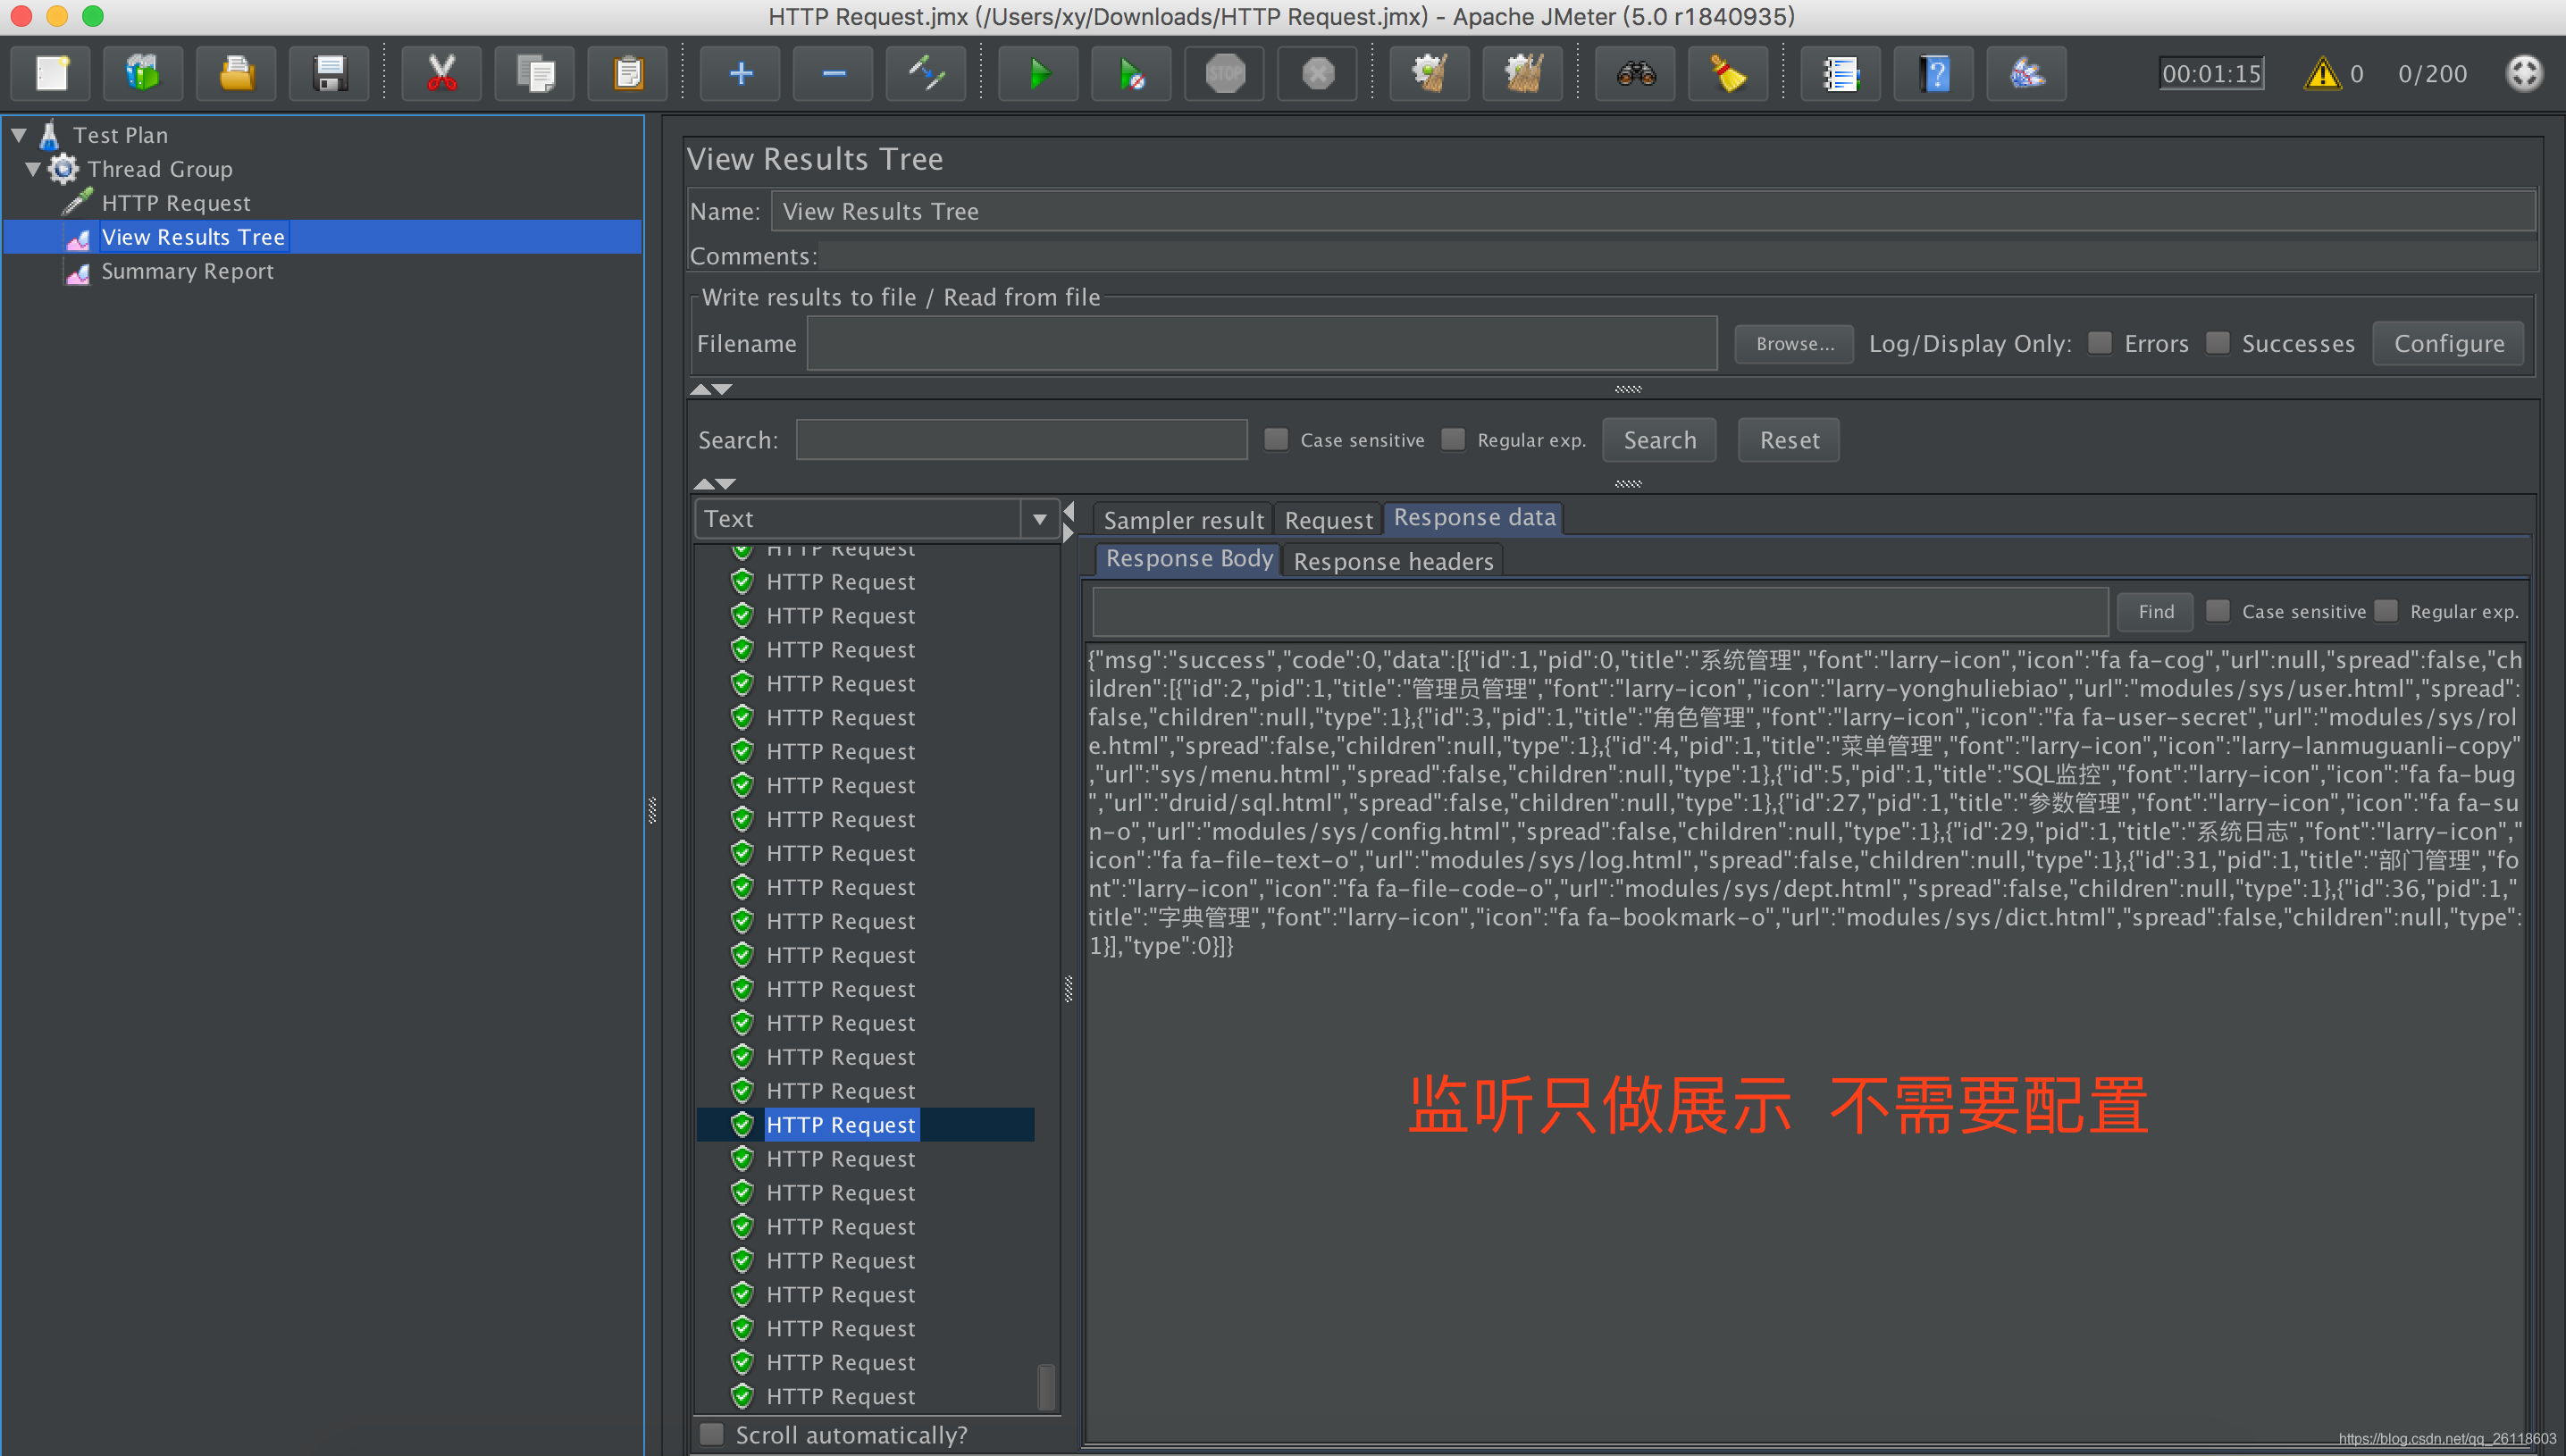
Task: Open search with the binoculars icon
Action: [x=1636, y=73]
